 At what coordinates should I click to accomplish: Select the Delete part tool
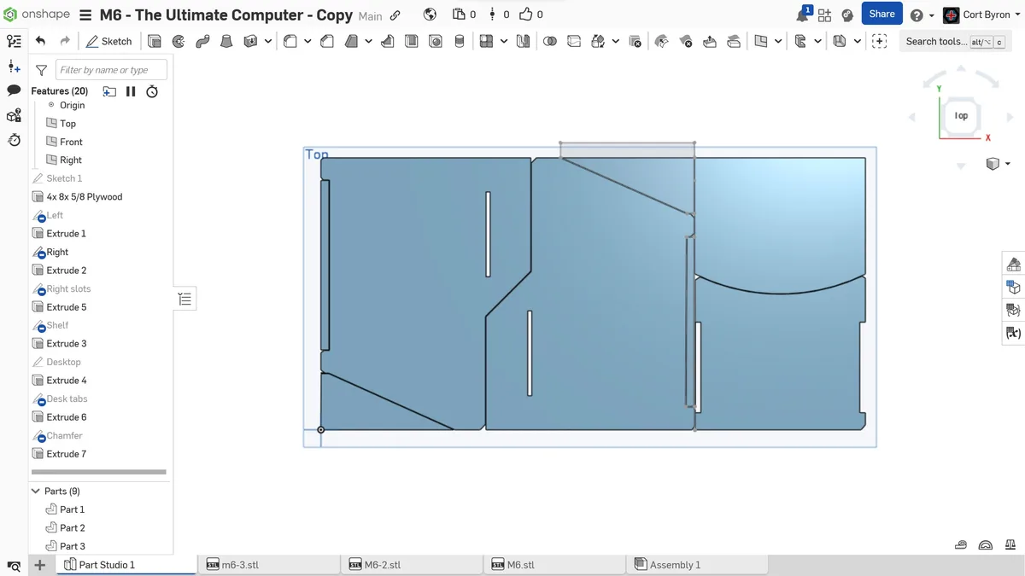coord(635,41)
